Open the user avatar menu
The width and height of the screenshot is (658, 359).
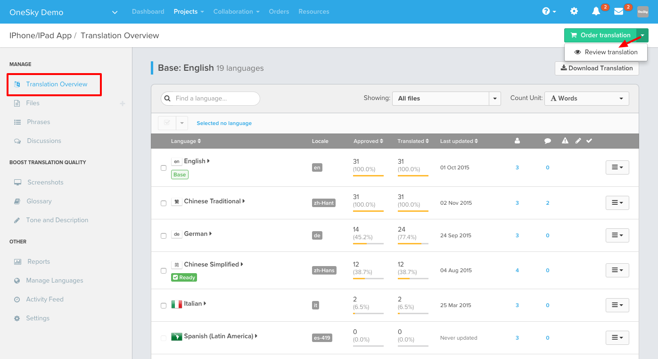click(x=643, y=12)
